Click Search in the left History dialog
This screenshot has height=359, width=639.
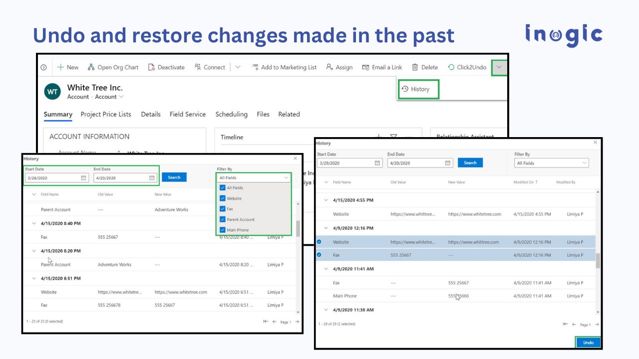click(174, 178)
